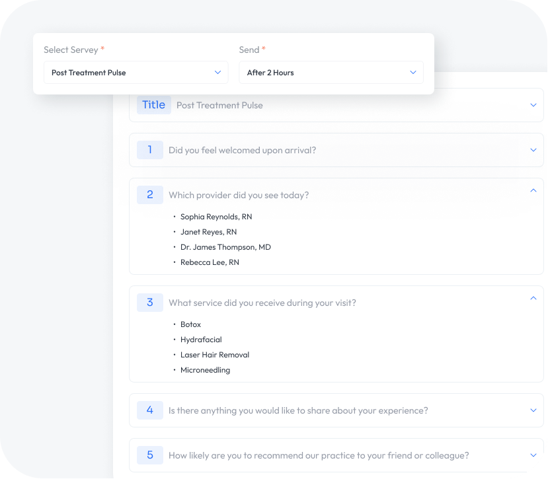The height and width of the screenshot is (479, 548).
Task: Select Dr. James Thompson, MD option
Action: click(x=225, y=247)
